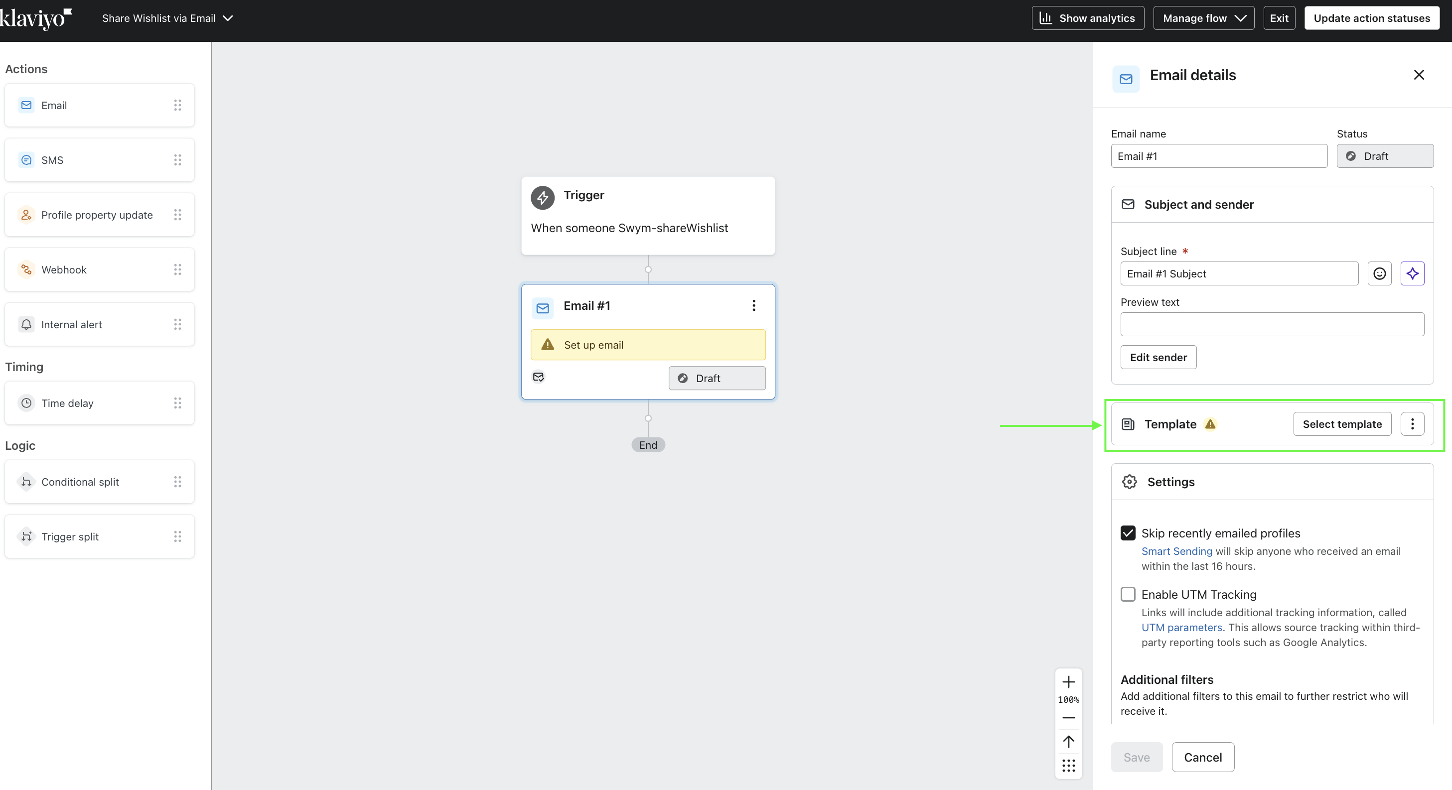Click the Show analytics button
The image size is (1452, 790).
pos(1087,18)
